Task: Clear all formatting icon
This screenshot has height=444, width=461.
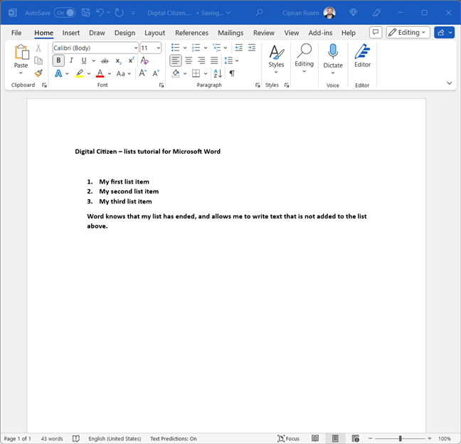Action: [x=144, y=60]
